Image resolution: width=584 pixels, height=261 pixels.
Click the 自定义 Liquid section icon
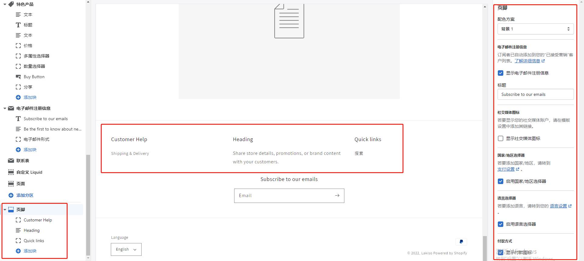[x=11, y=172]
